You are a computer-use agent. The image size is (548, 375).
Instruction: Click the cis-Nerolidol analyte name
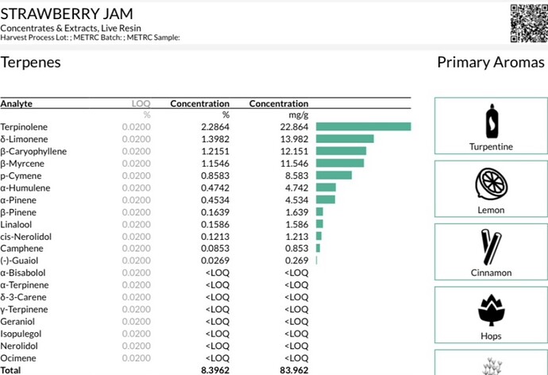[x=26, y=237]
